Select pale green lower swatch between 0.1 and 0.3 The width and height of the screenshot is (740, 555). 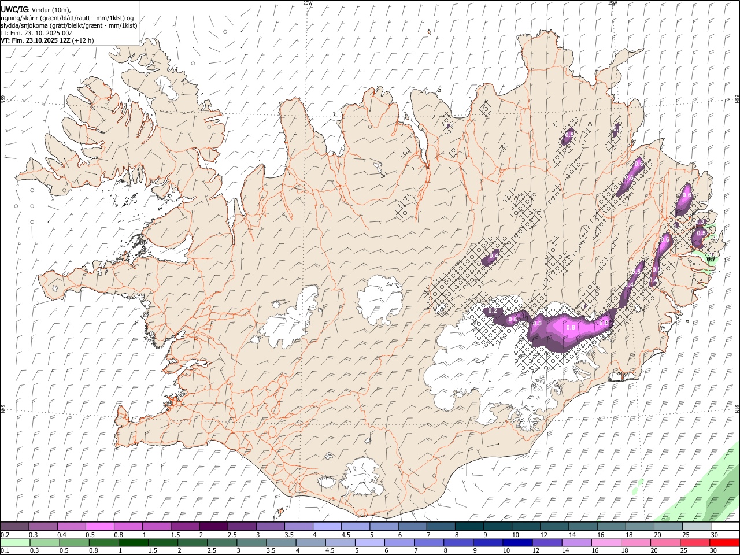tap(16, 542)
